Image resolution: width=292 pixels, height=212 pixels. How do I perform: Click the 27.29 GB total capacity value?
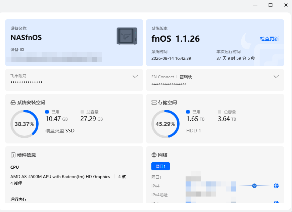(92, 119)
